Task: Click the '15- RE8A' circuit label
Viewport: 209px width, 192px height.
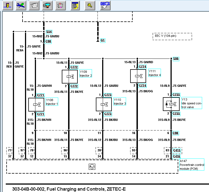Action: pyautogui.click(x=21, y=48)
